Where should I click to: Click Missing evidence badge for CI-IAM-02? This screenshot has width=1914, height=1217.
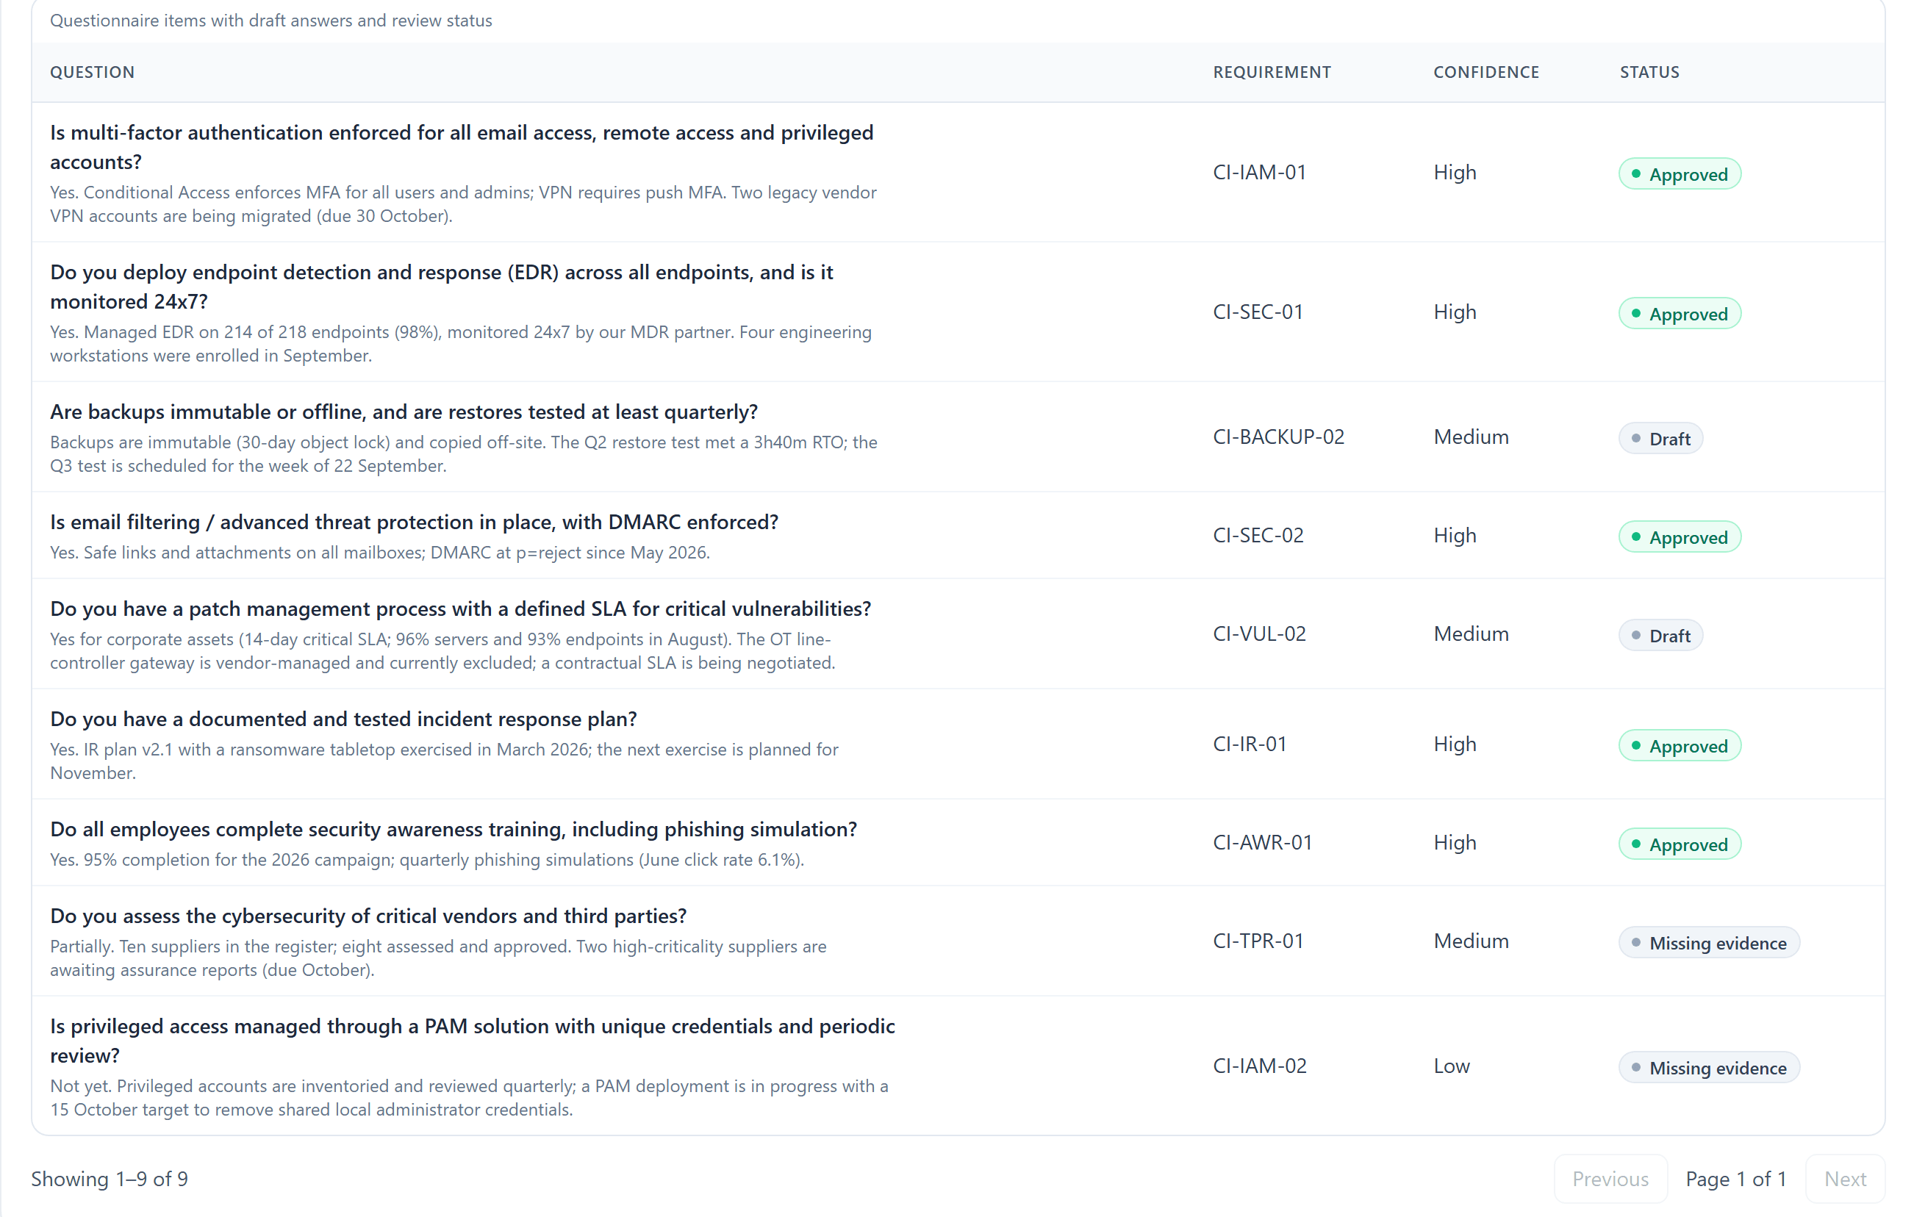click(1709, 1068)
